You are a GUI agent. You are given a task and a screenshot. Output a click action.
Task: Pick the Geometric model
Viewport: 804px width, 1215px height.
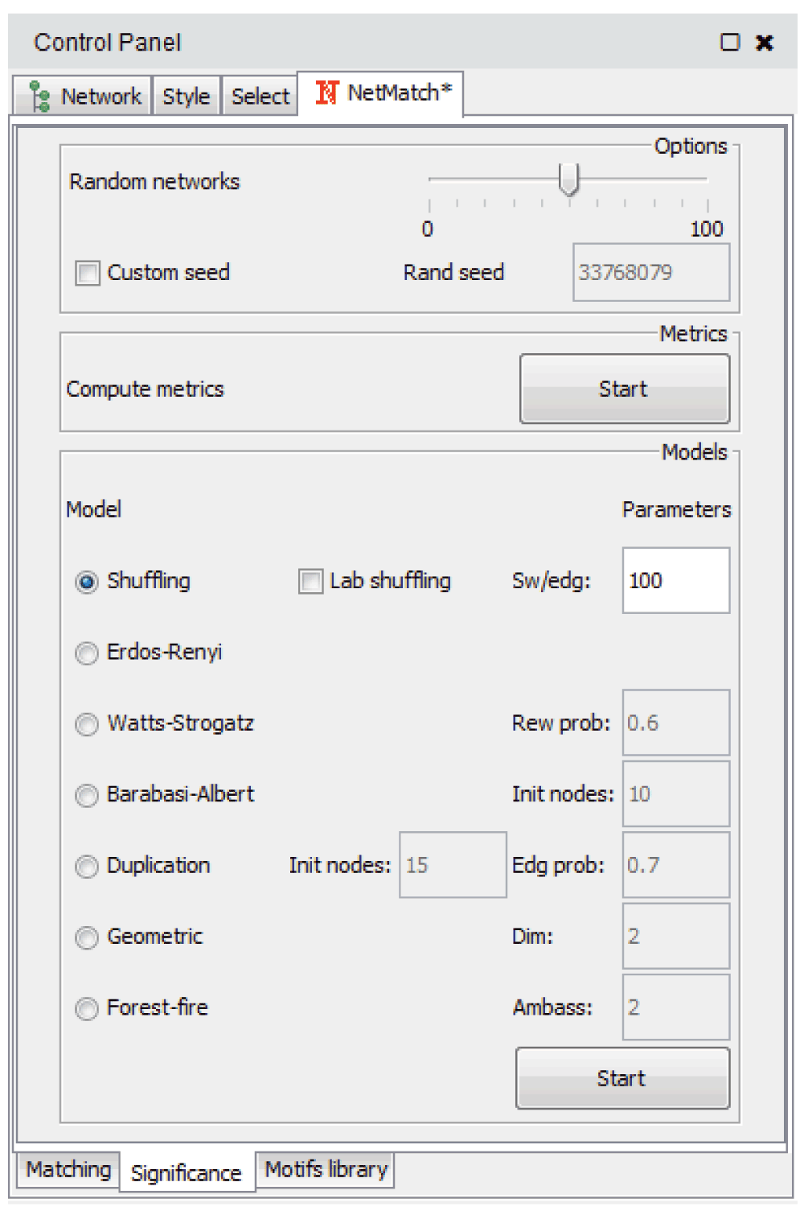[x=86, y=937]
